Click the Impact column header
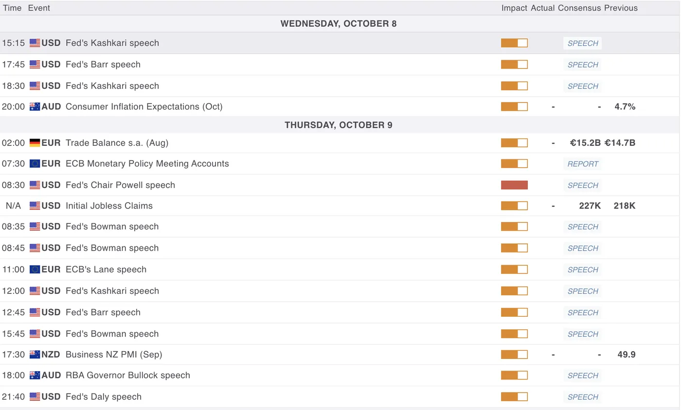This screenshot has width=681, height=410. coord(514,8)
